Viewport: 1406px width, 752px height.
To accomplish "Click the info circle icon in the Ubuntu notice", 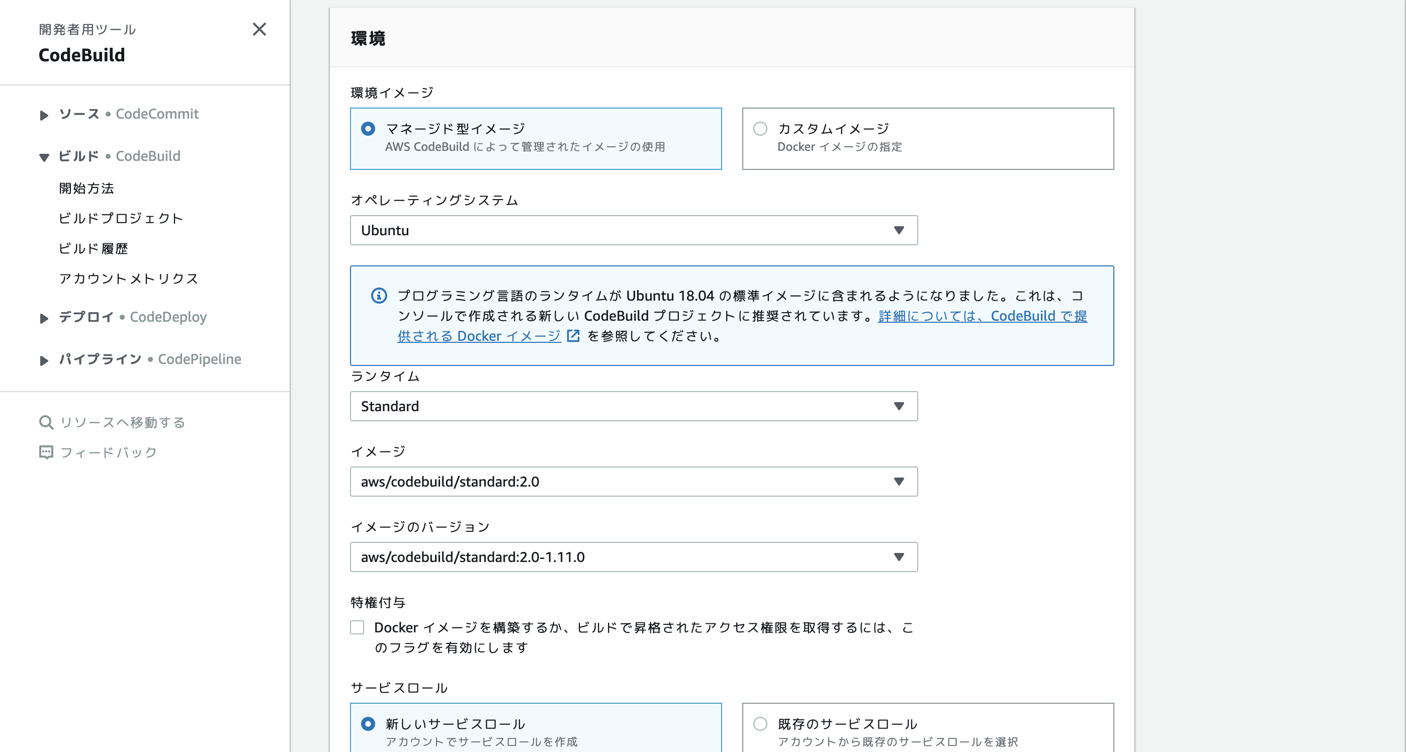I will [x=379, y=296].
